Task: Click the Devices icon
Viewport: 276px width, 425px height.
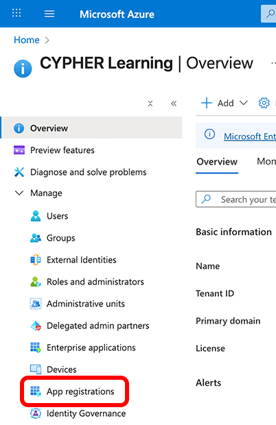Action: pyautogui.click(x=36, y=369)
